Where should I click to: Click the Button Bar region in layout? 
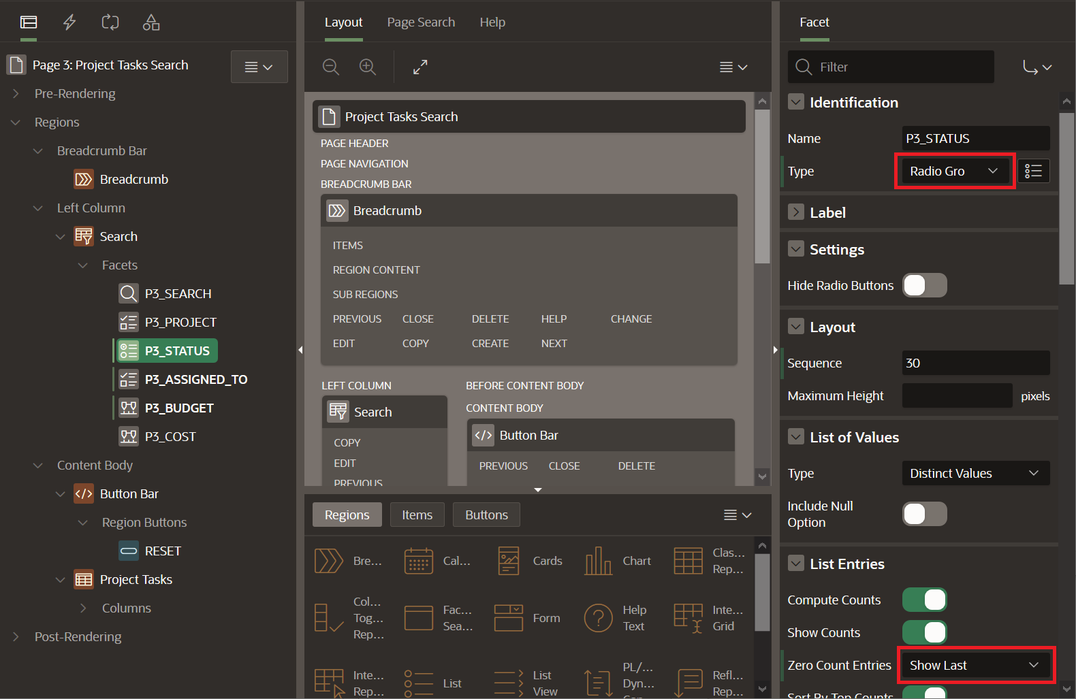[x=601, y=435]
